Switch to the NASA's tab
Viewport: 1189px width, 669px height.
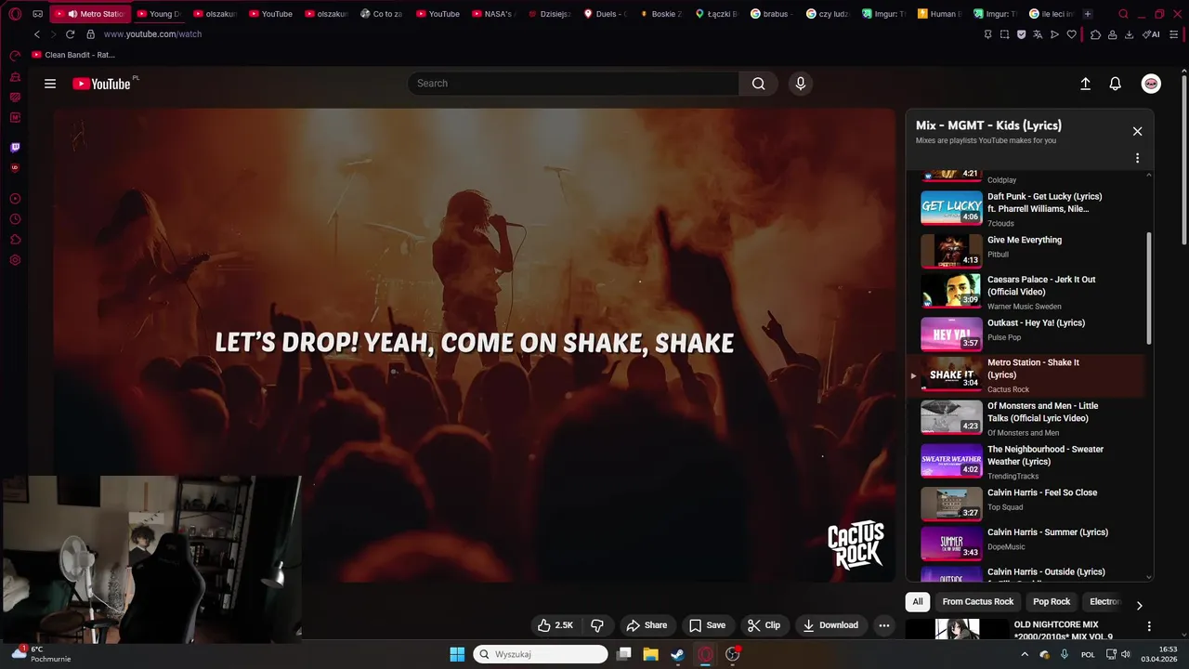pos(492,14)
